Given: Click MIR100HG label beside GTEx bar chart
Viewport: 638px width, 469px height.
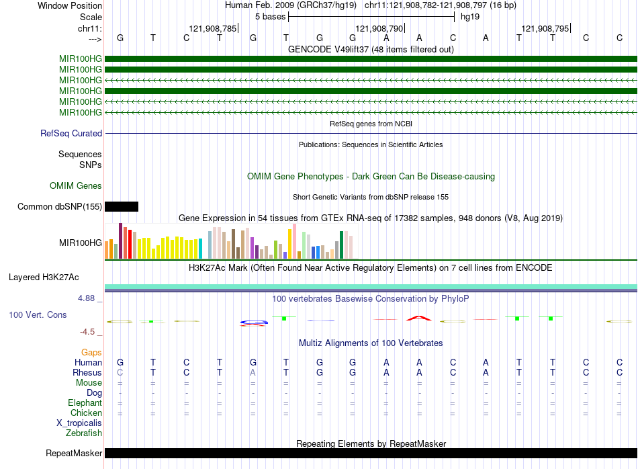Looking at the screenshot, I should (x=80, y=243).
